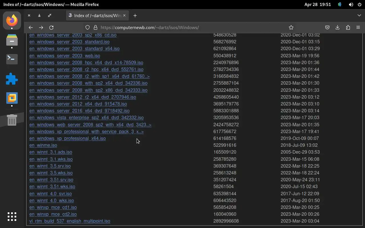Download en_windows_server_2003_sp2_x86_cd.iso
This screenshot has width=365, height=228.
pyautogui.click(x=73, y=35)
